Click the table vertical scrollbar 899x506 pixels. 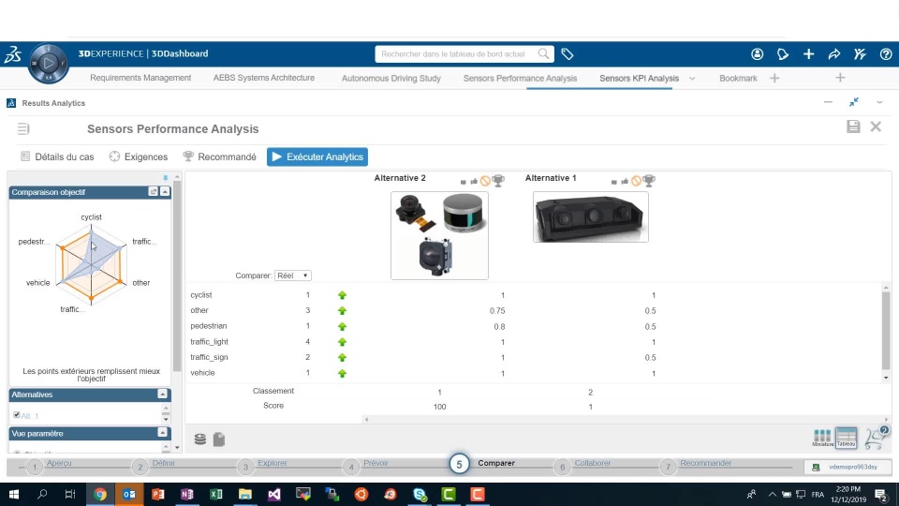886,331
